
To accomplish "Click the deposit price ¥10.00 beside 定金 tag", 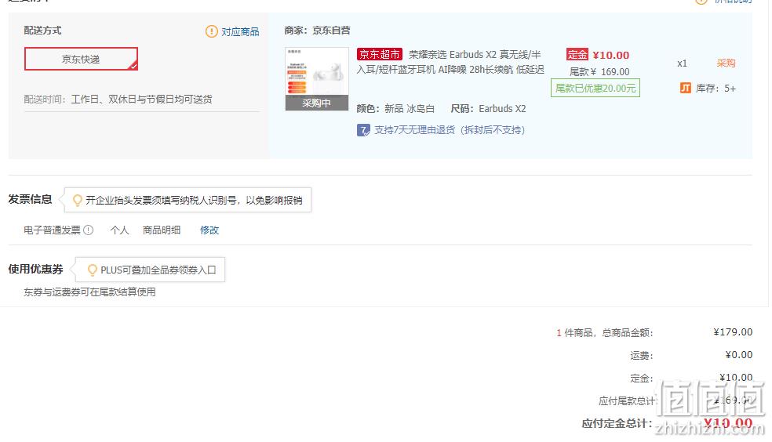I will click(611, 55).
